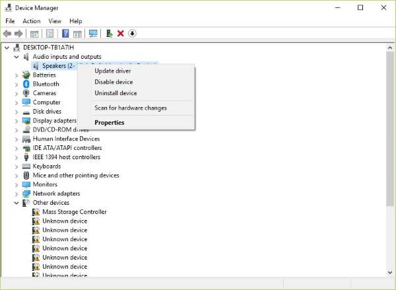Select Human Interface Devices label
Image resolution: width=396 pixels, height=290 pixels.
coord(66,139)
